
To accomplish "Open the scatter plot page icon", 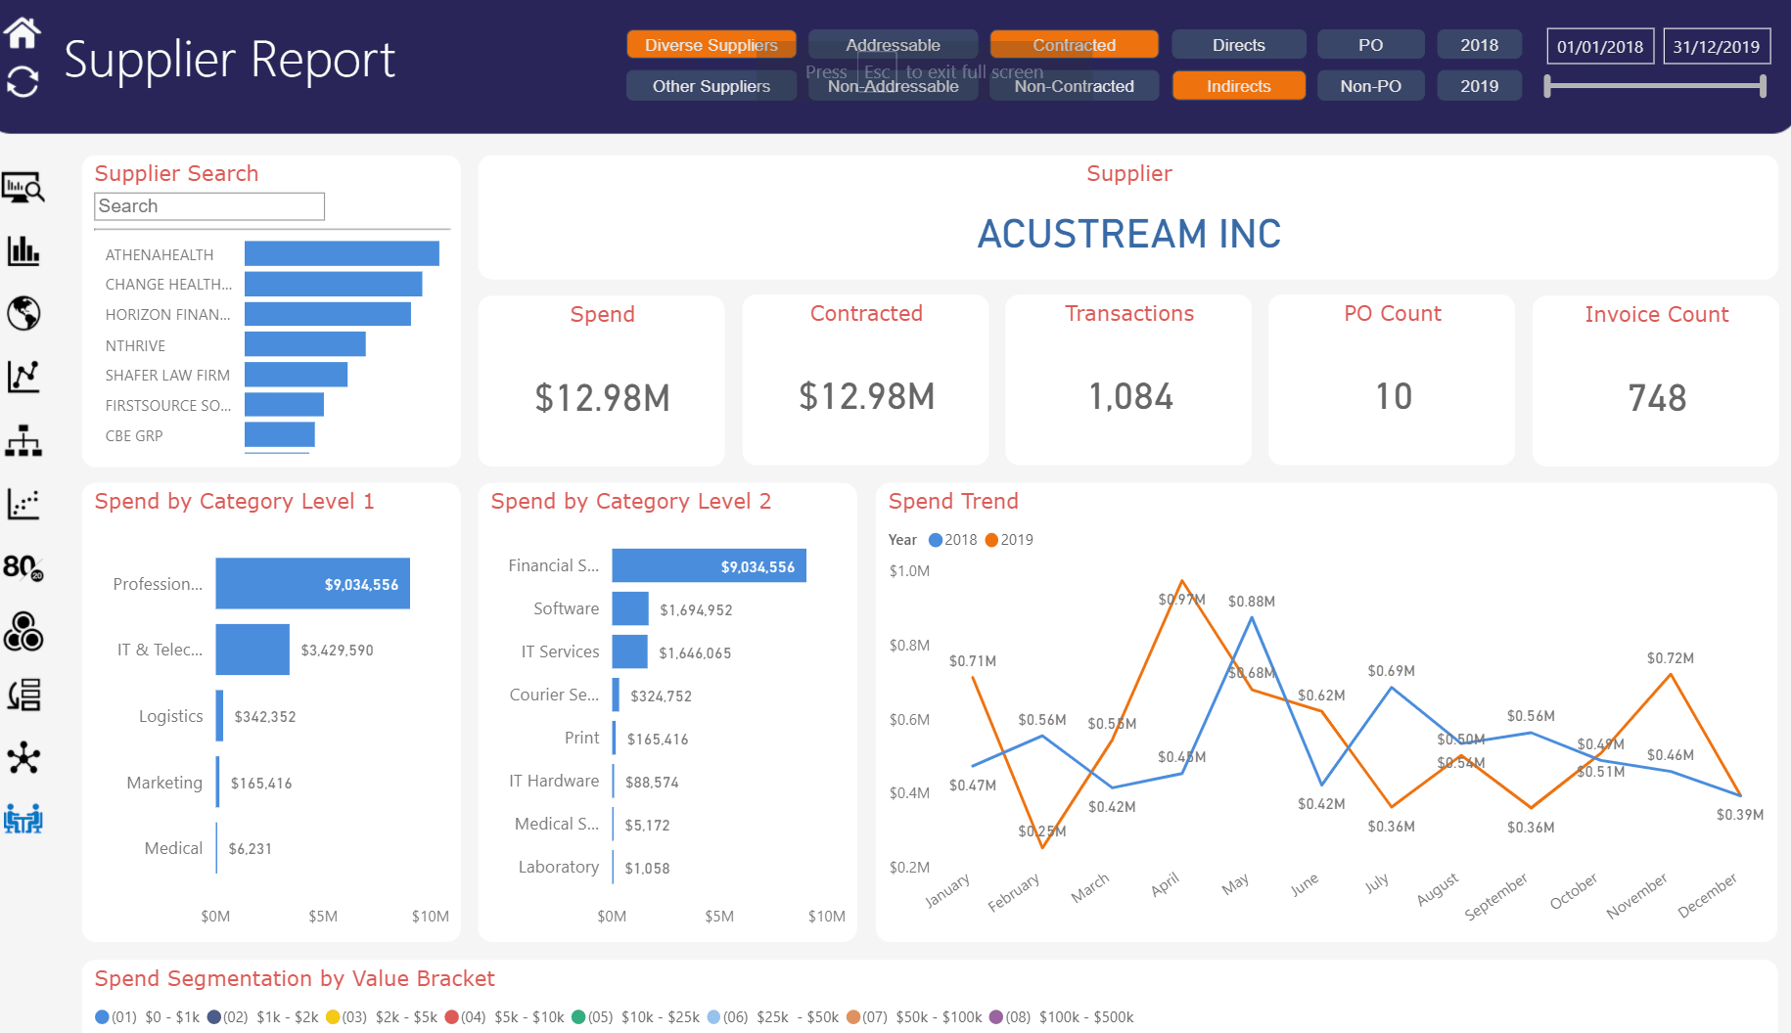I will [x=23, y=504].
